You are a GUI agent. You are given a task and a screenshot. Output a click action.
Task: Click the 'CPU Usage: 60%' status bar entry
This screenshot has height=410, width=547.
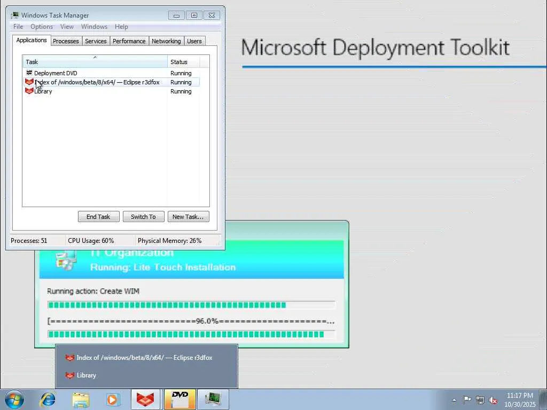pyautogui.click(x=91, y=241)
